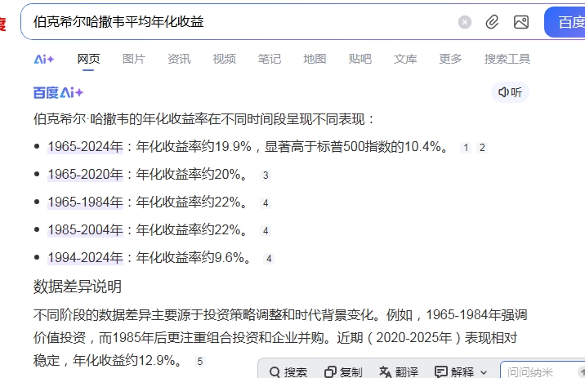Go to the 资讯 tab
The image size is (585, 378).
(x=179, y=59)
